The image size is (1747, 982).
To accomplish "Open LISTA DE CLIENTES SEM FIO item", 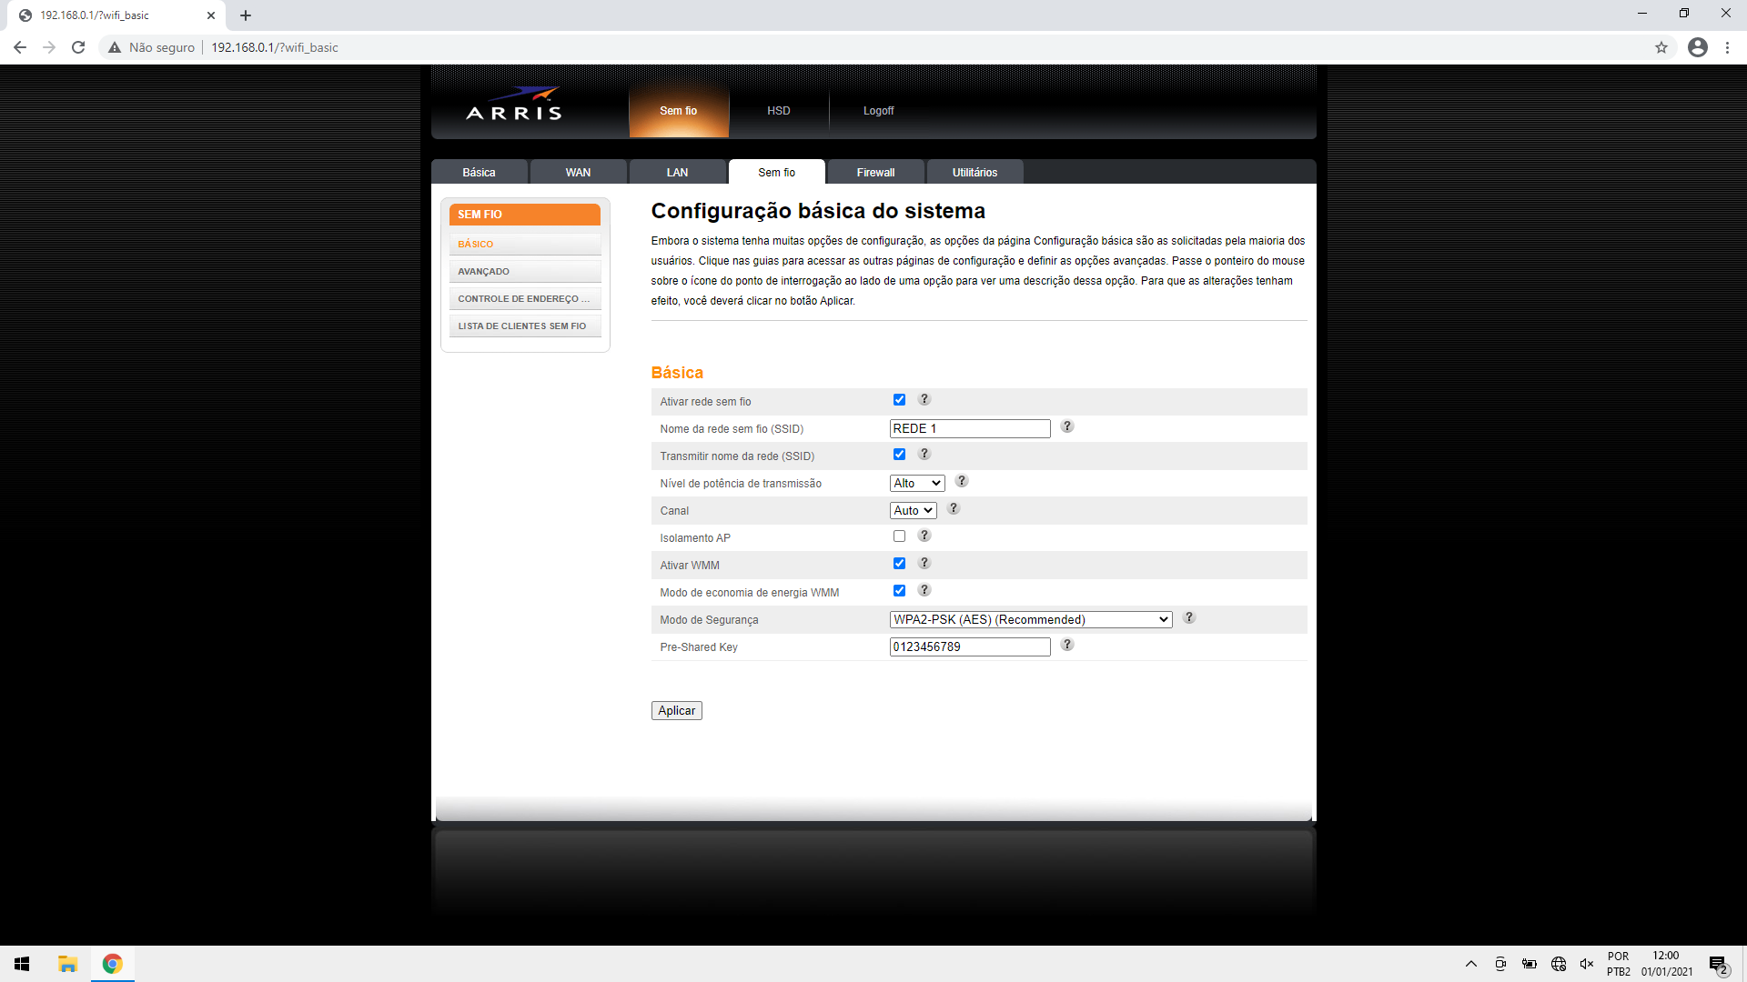I will tap(525, 326).
